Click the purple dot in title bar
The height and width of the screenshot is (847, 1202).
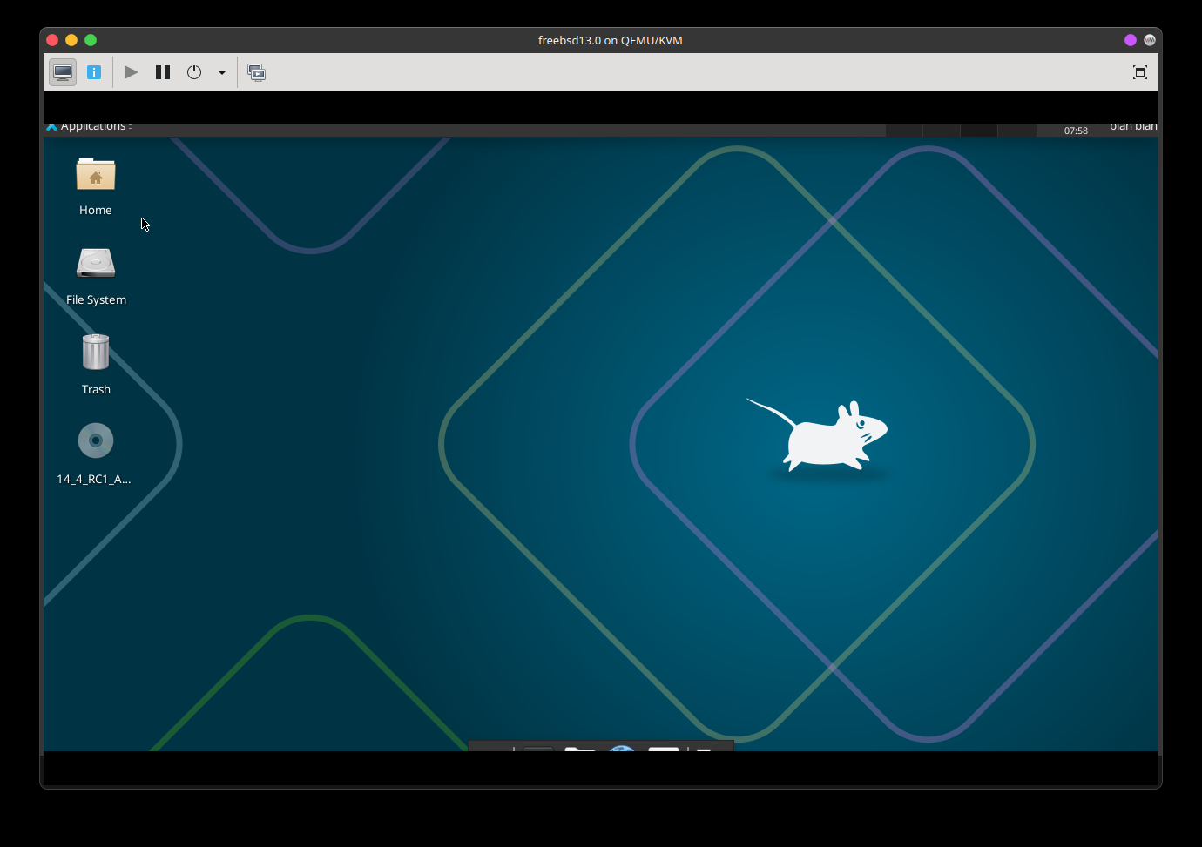click(1131, 40)
